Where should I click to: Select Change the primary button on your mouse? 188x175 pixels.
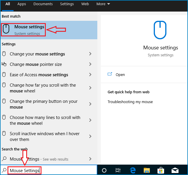[49, 104]
